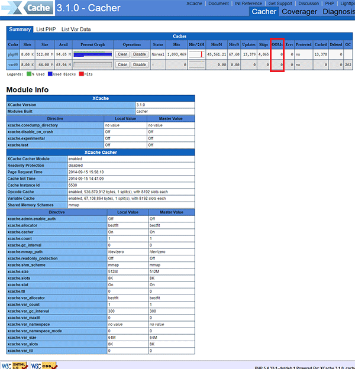The height and width of the screenshot is (369, 355).
Task: Select the Opcode Cache description text
Action: [118, 192]
